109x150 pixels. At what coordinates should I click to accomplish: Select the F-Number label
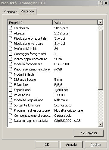21,85
